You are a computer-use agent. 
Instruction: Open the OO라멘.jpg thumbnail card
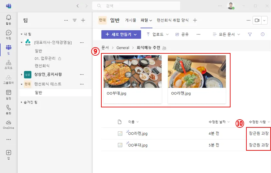197,79
